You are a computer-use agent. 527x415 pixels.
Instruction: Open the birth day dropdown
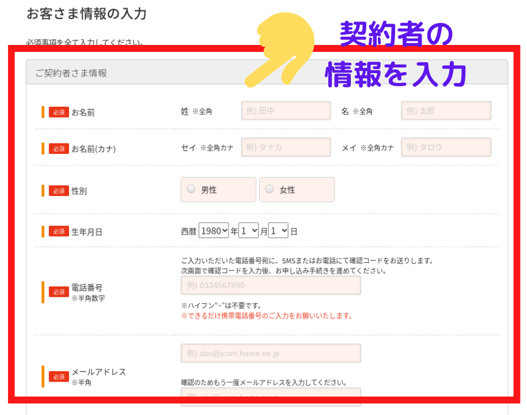(x=278, y=231)
